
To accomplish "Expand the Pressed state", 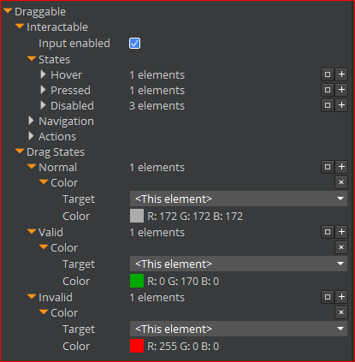I will [43, 90].
